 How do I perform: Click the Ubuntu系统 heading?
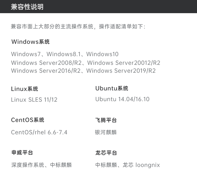112,88
